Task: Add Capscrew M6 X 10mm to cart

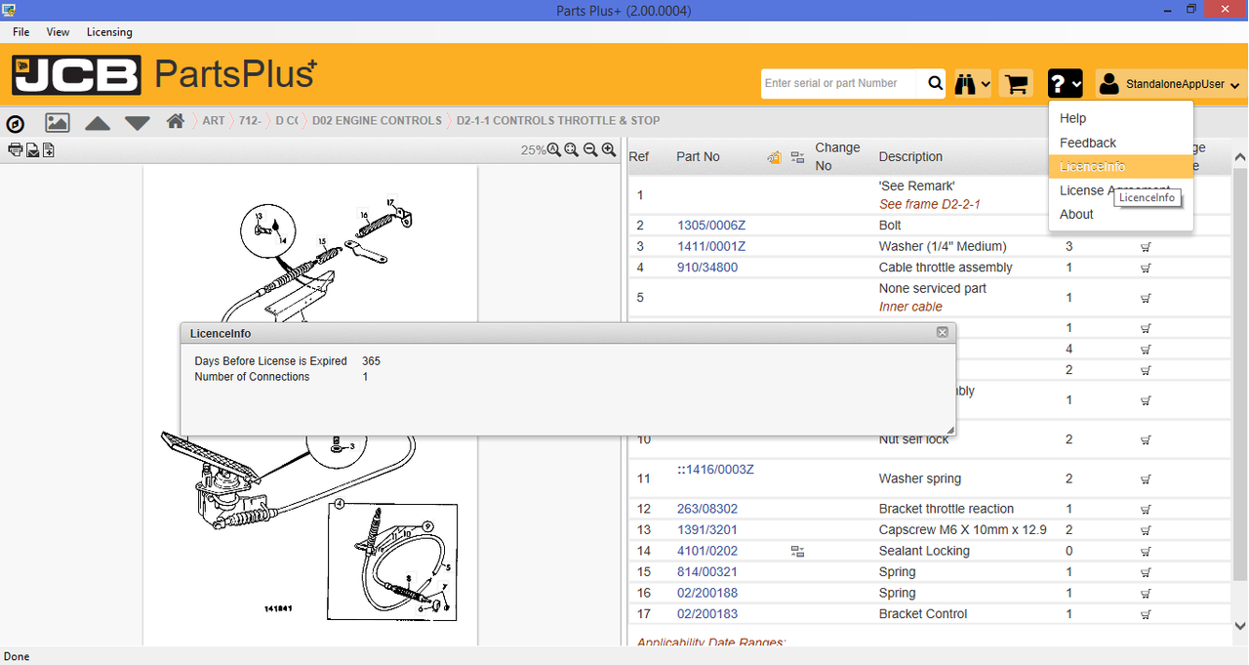Action: click(1146, 530)
